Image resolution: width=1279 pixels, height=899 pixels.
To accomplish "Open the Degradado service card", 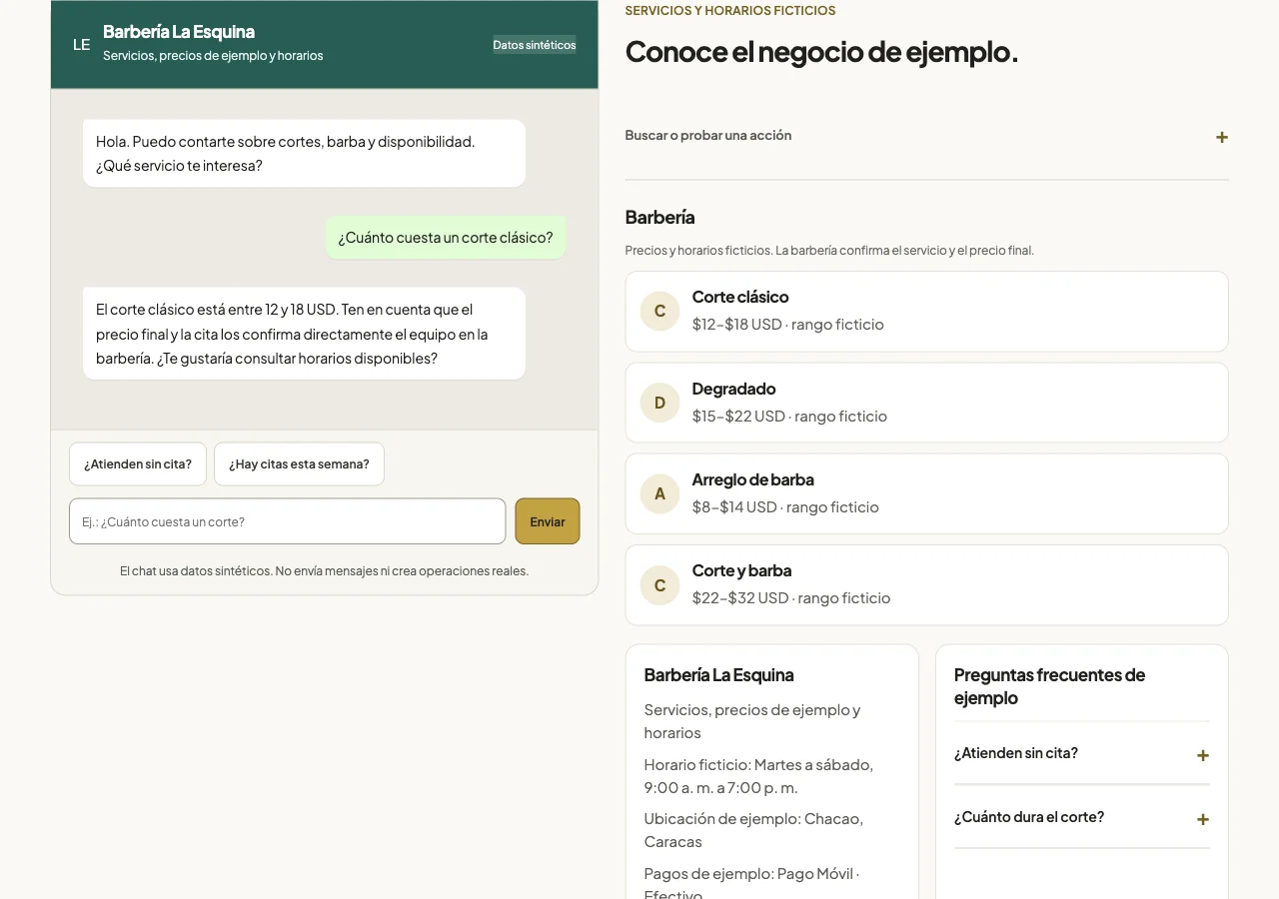I will click(x=926, y=403).
